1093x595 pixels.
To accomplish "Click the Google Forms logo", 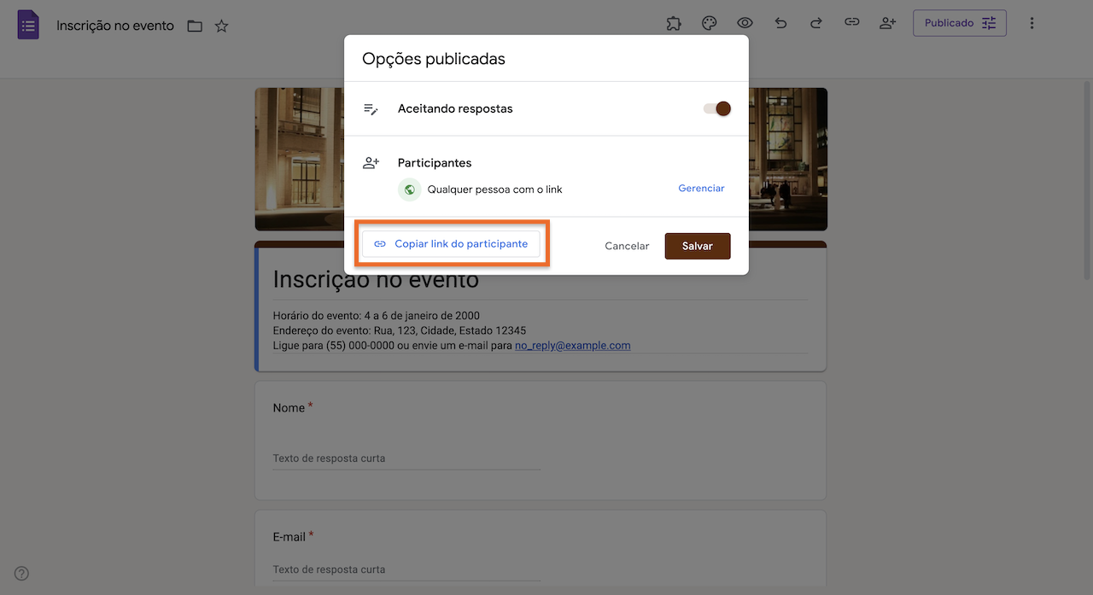I will pyautogui.click(x=28, y=24).
